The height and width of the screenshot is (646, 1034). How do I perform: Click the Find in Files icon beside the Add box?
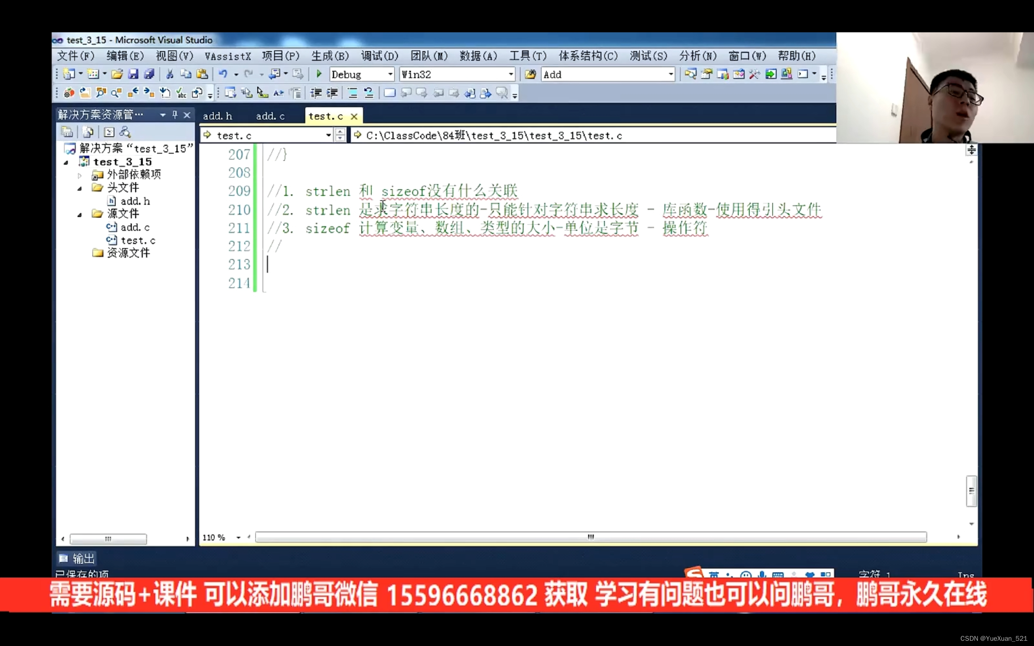(530, 74)
